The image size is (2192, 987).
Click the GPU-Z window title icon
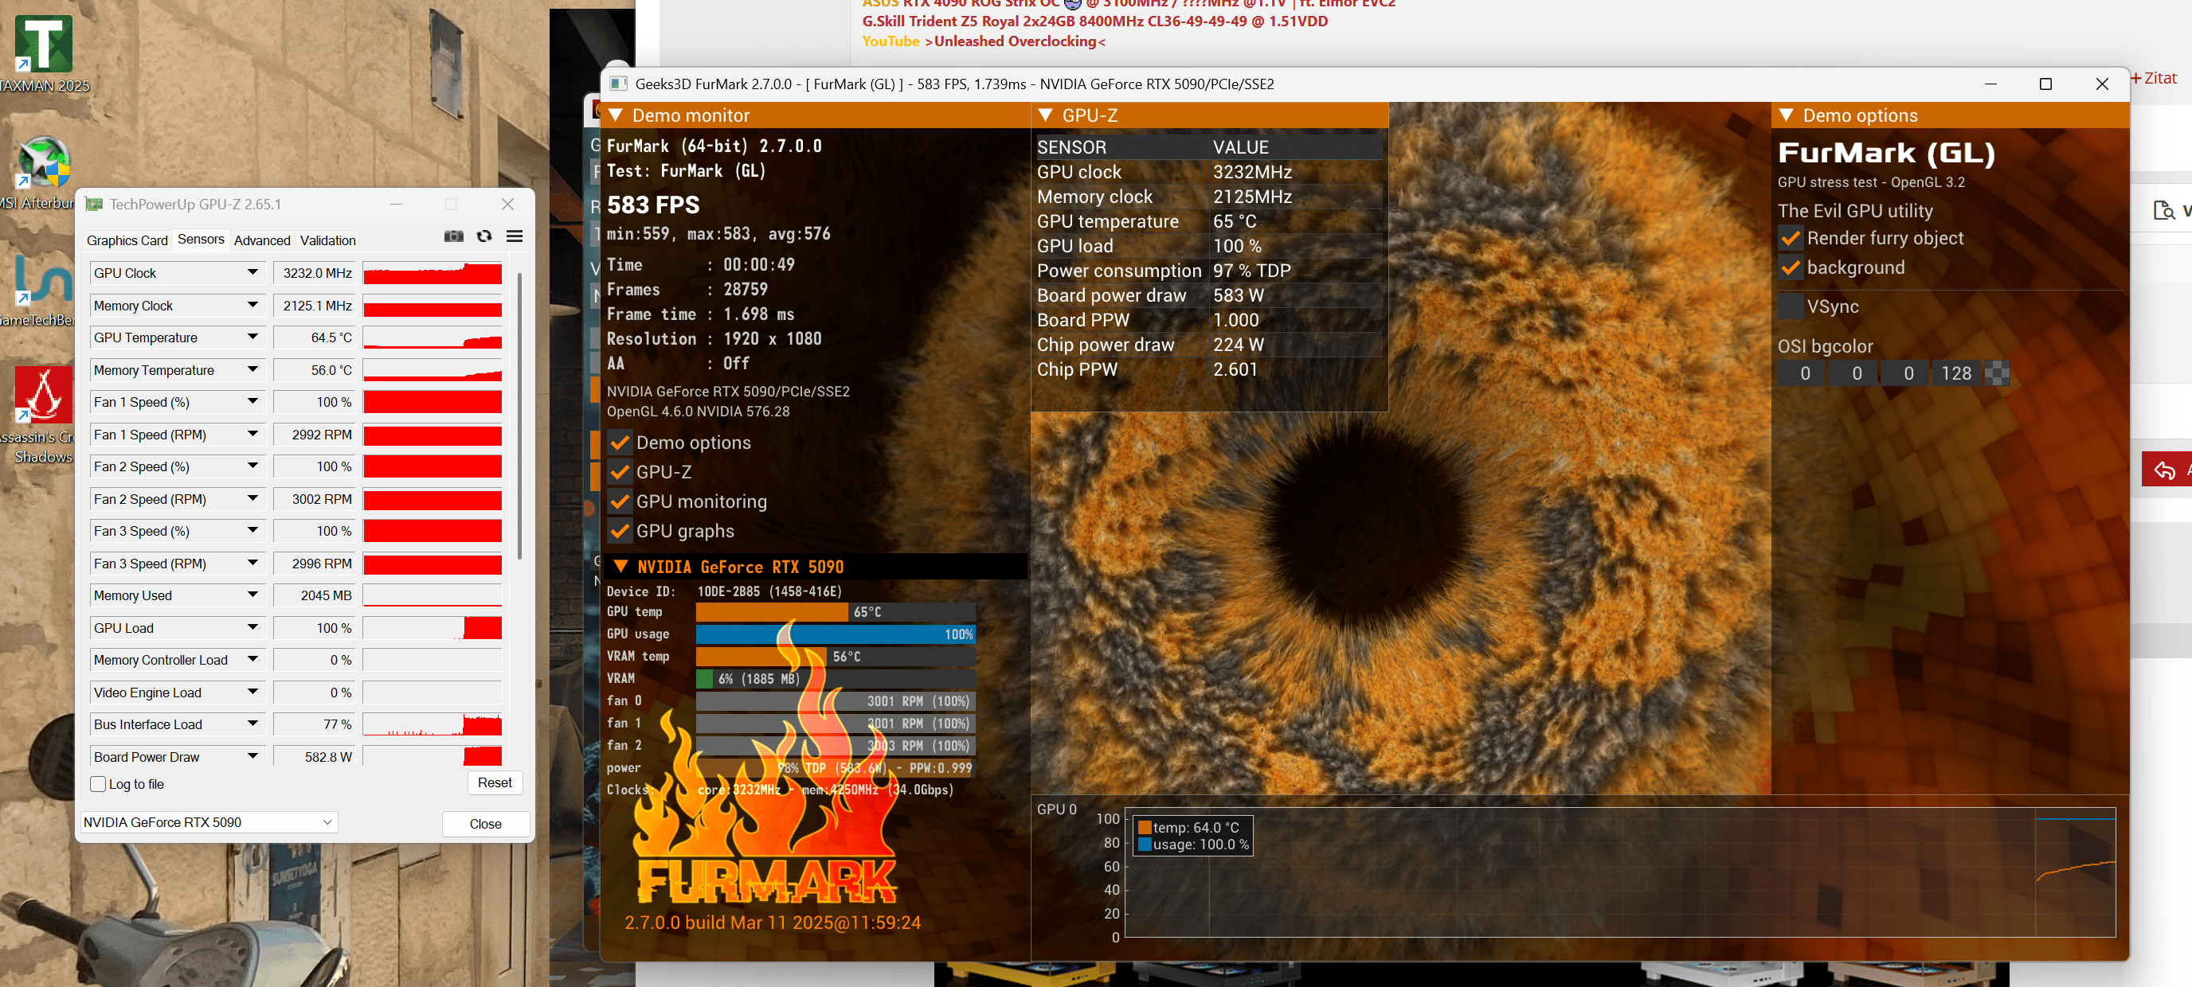pyautogui.click(x=95, y=204)
